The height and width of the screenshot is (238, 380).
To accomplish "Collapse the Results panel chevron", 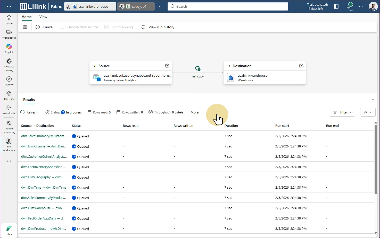I will 373,100.
